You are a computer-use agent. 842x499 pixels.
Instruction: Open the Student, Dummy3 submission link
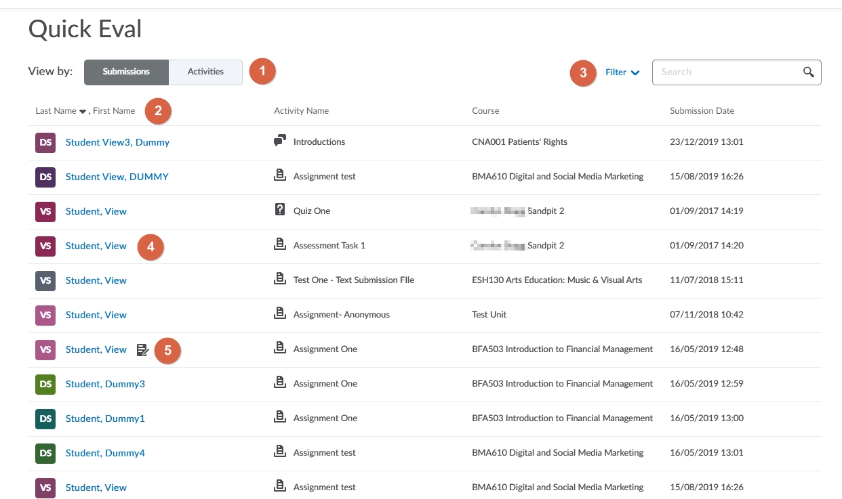pos(105,384)
